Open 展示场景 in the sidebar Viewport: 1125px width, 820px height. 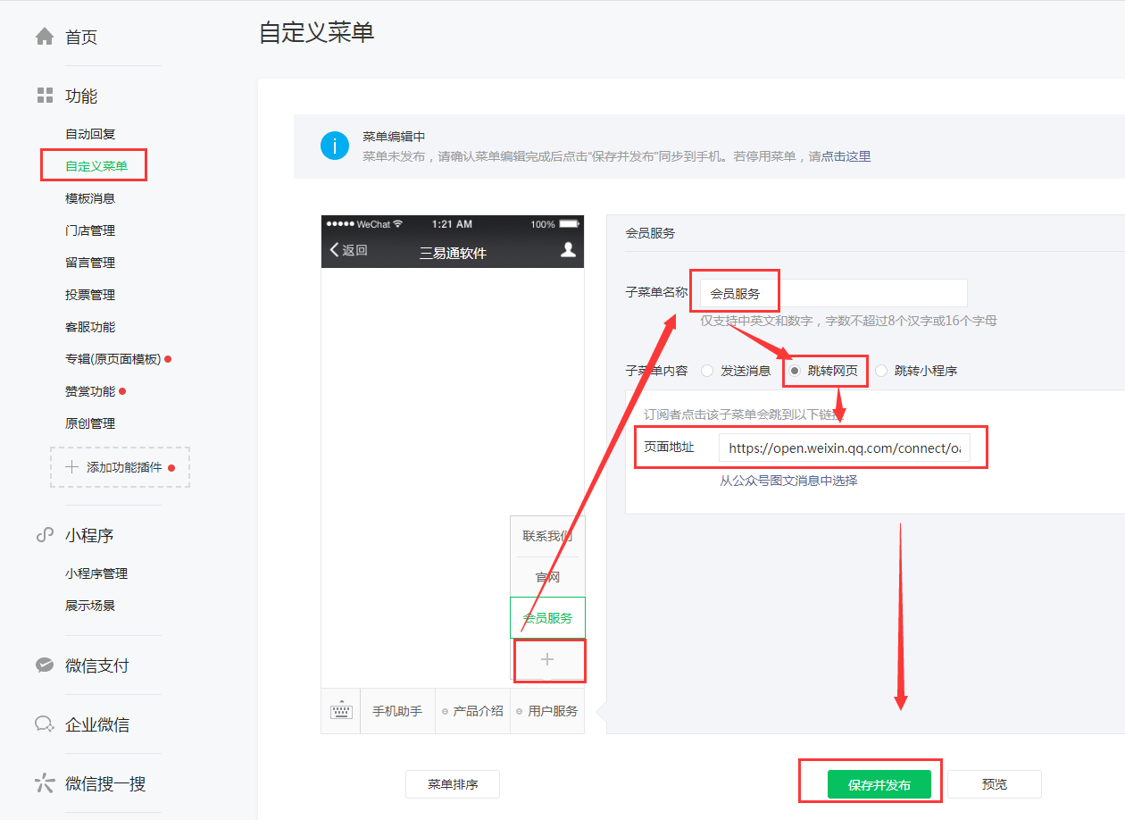(90, 606)
